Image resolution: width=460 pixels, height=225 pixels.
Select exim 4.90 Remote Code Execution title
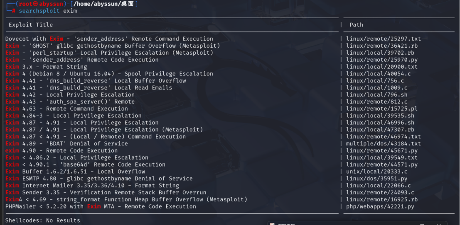pos(61,151)
